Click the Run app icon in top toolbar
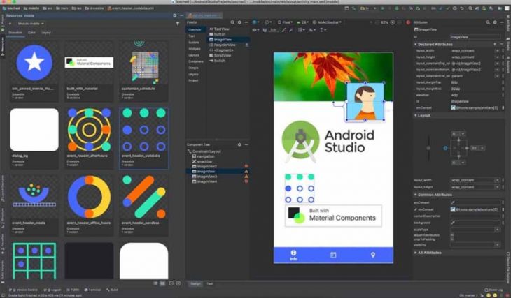This screenshot has height=298, width=511. [x=383, y=8]
